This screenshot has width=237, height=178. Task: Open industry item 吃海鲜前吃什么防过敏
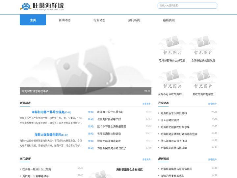174,148
